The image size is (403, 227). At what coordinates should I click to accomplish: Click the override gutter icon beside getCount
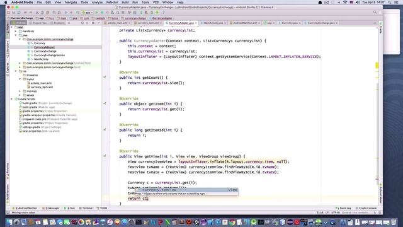(x=105, y=77)
